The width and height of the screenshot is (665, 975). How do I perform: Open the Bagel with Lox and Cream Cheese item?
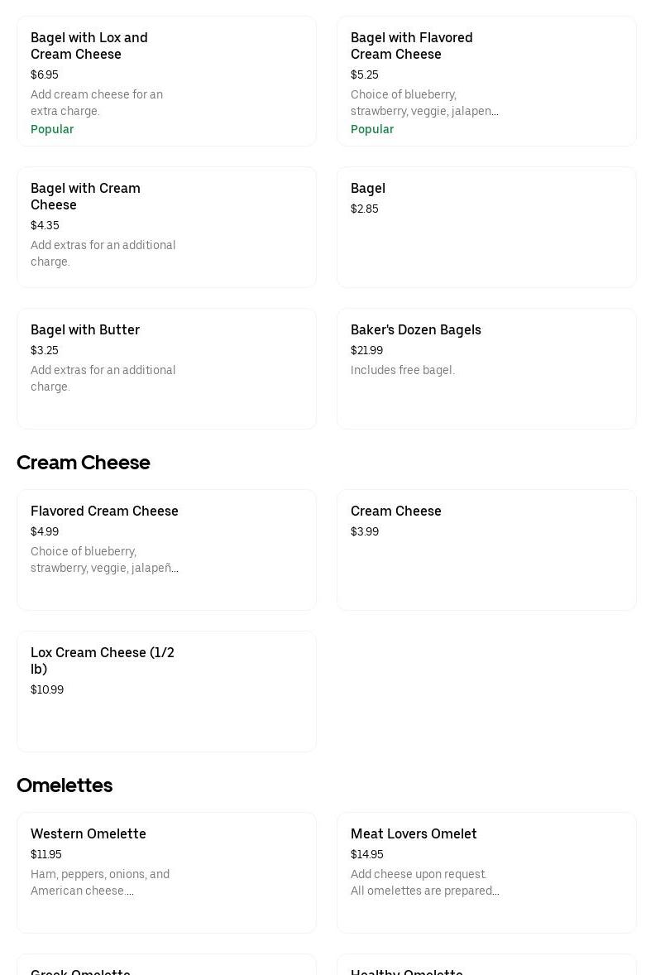(166, 80)
